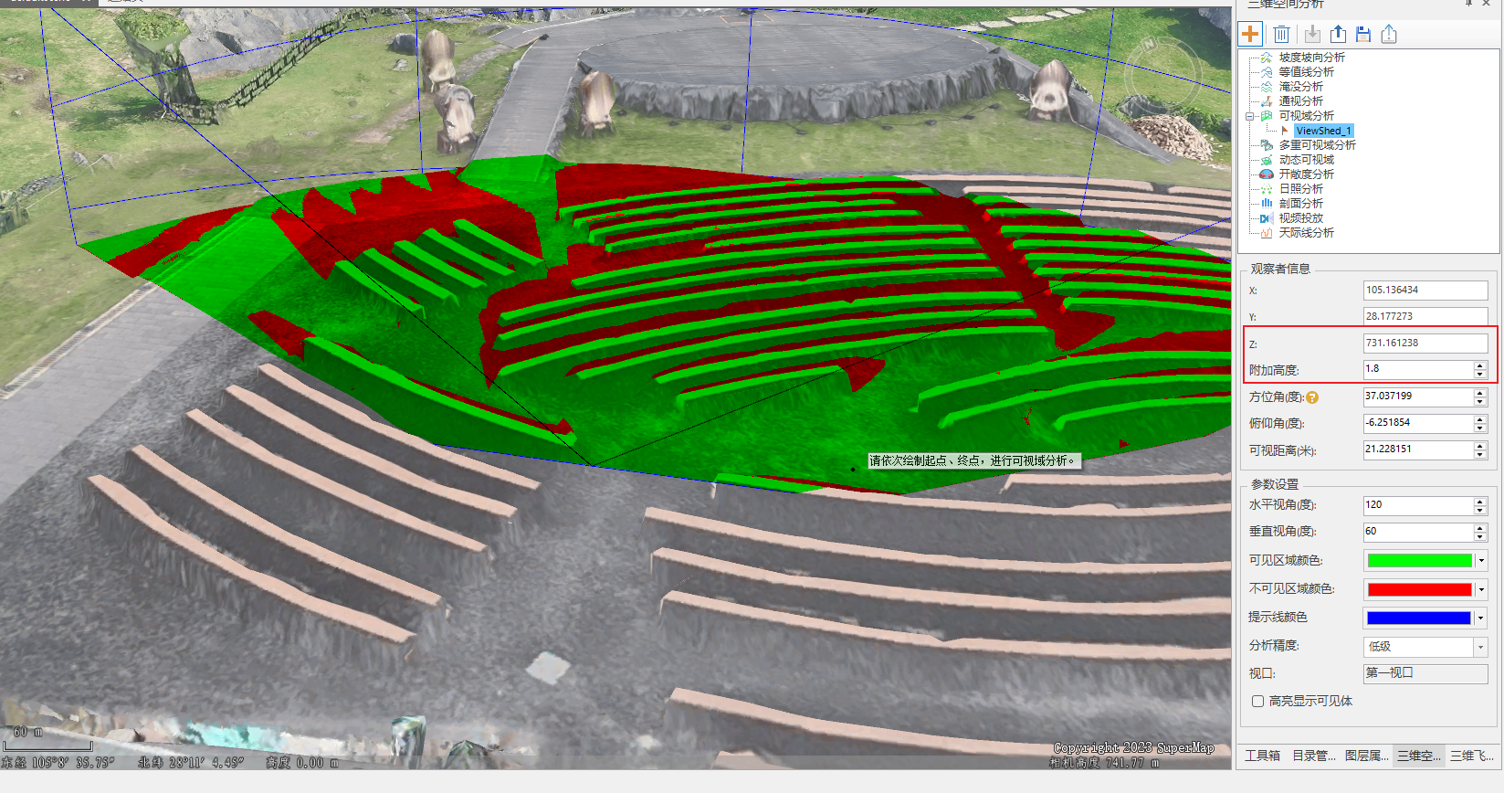This screenshot has height=793, width=1504.
Task: Switch to the 工具箱 tab
Action: 1262,756
